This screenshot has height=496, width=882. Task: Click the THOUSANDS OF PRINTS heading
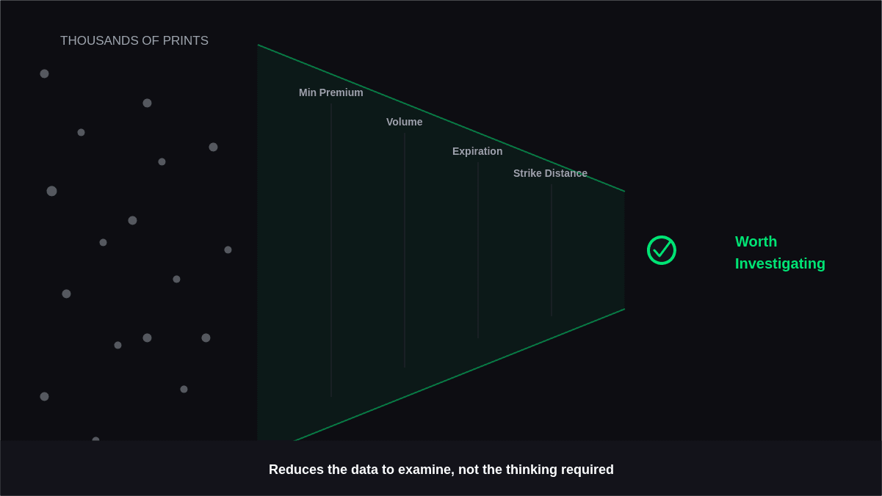click(134, 41)
